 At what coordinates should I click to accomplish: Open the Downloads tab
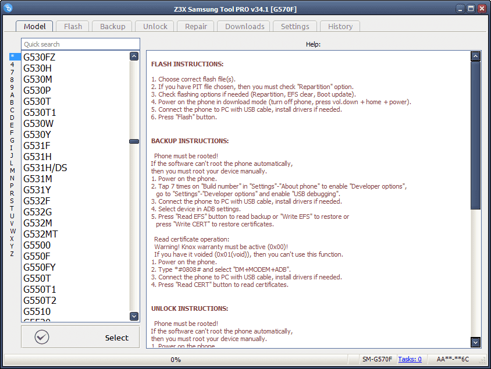tap(244, 26)
